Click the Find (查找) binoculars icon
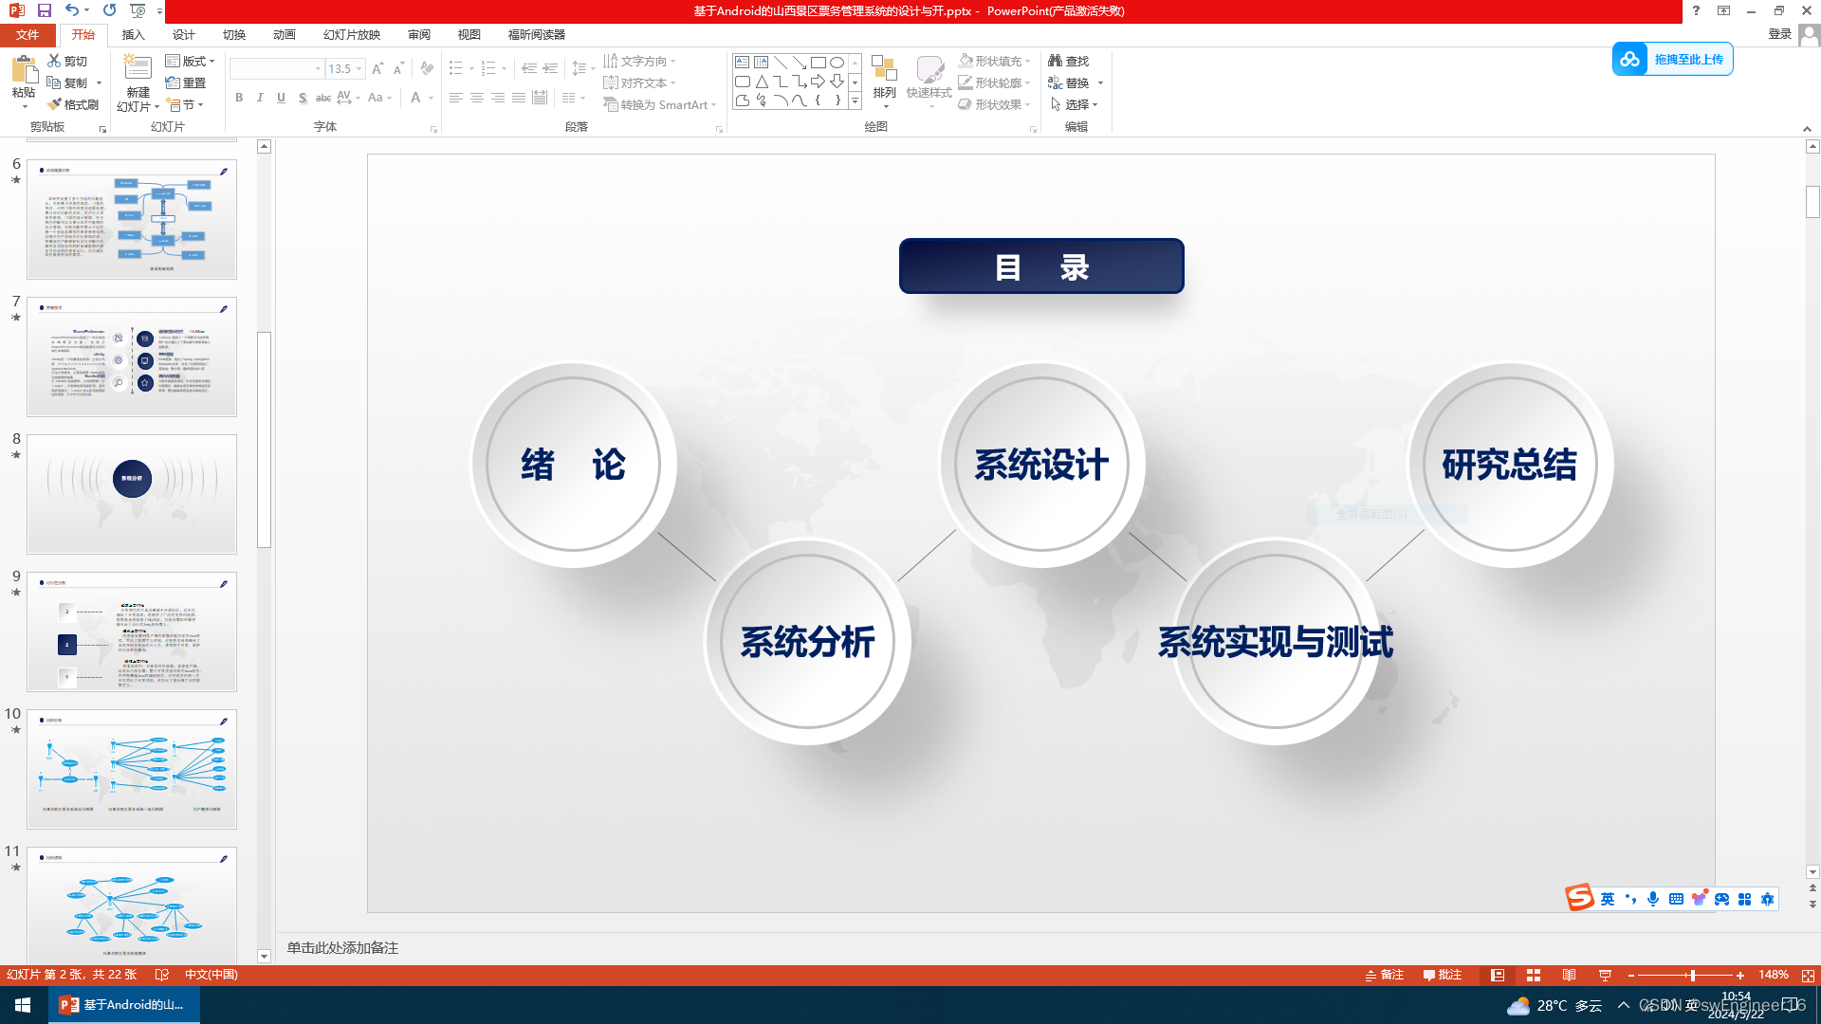The image size is (1821, 1024). coord(1056,61)
